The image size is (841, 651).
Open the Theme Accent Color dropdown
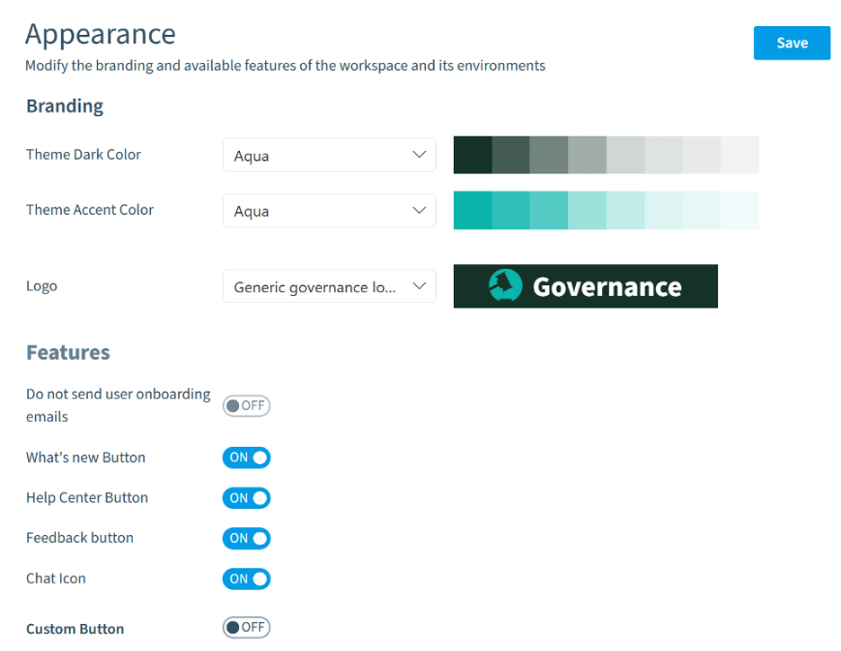pyautogui.click(x=329, y=210)
